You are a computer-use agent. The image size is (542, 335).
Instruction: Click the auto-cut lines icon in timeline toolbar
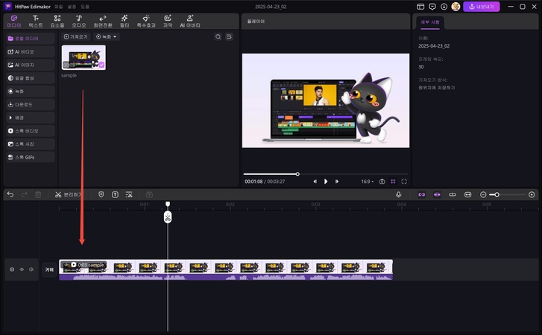[x=129, y=194]
